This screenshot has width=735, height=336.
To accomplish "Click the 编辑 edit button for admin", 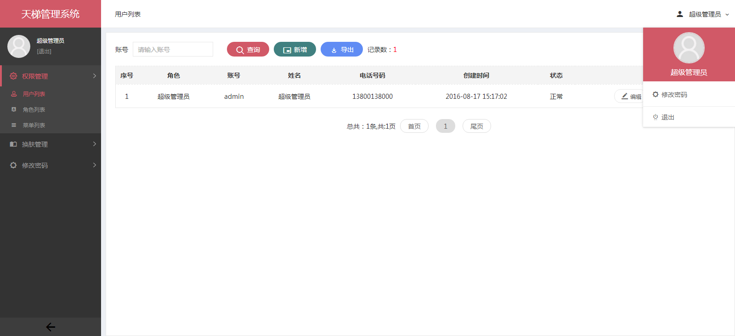I will (x=628, y=96).
